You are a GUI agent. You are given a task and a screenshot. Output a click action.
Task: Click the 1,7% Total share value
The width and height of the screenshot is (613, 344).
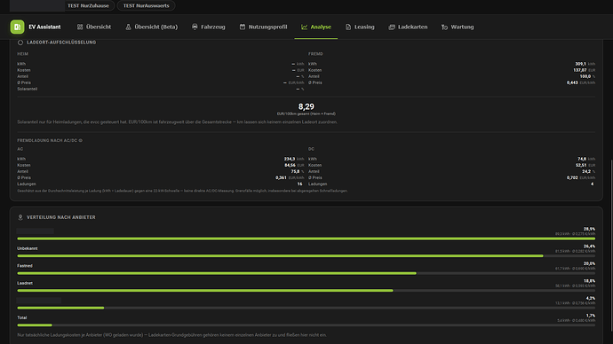590,316
